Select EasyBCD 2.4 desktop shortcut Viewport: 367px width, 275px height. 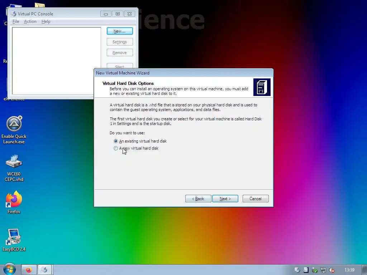point(14,240)
